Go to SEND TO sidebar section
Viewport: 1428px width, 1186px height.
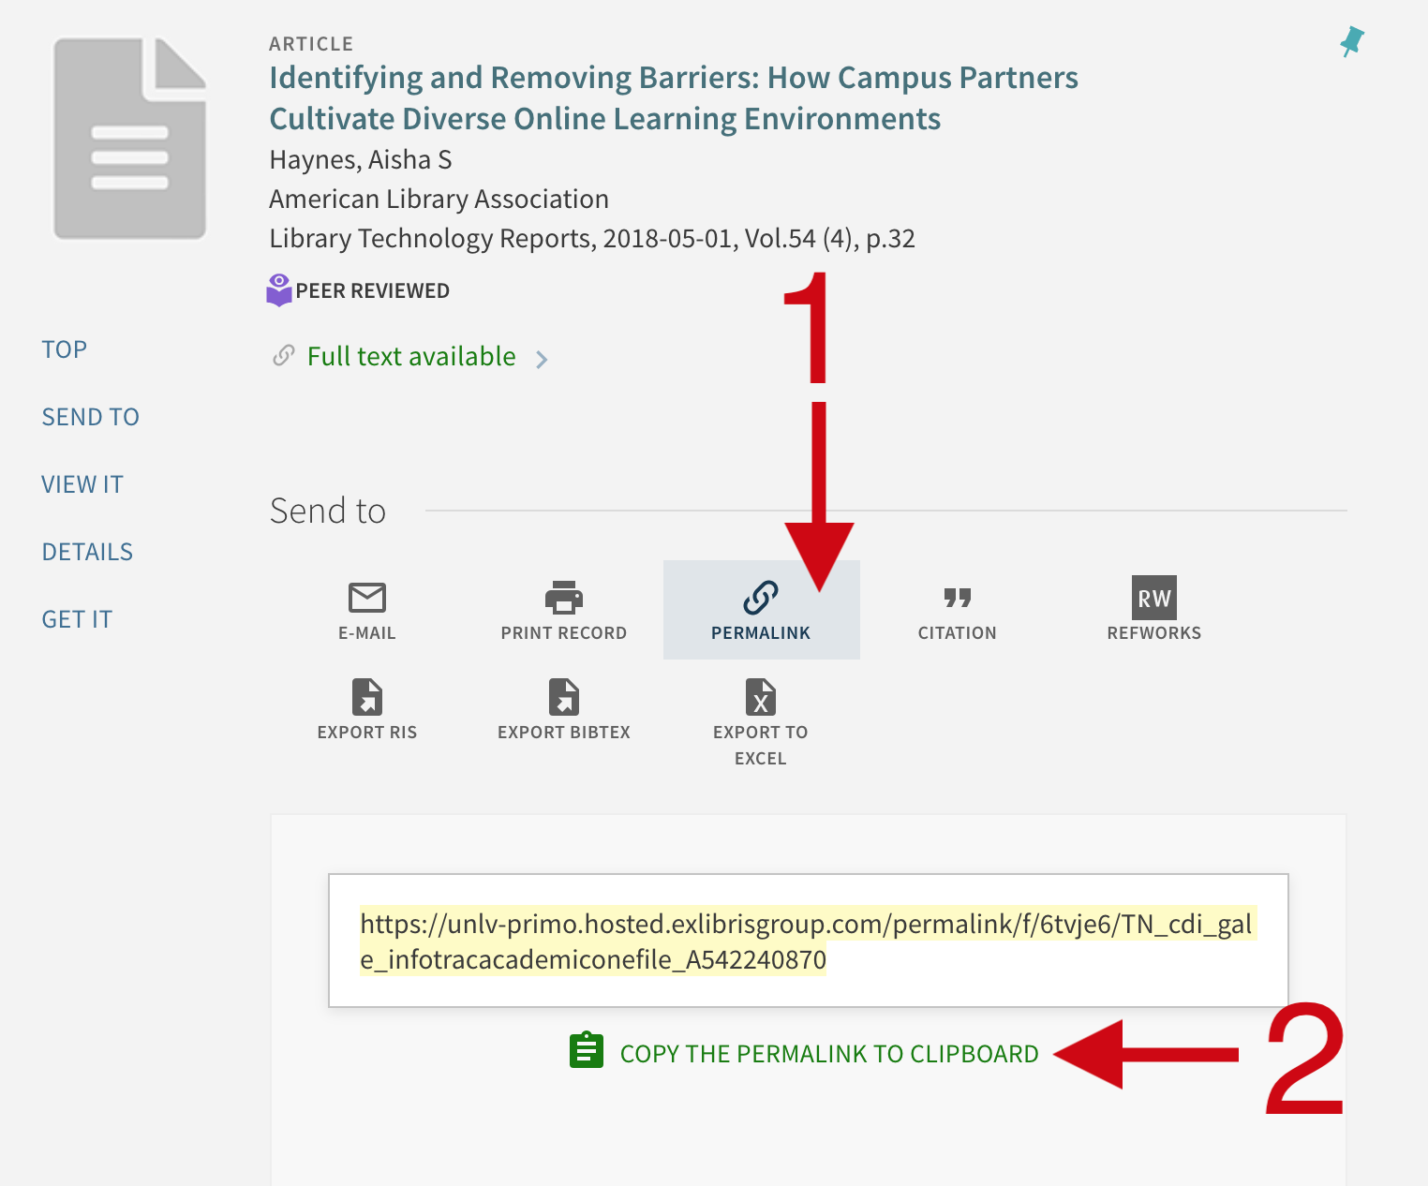coord(91,417)
